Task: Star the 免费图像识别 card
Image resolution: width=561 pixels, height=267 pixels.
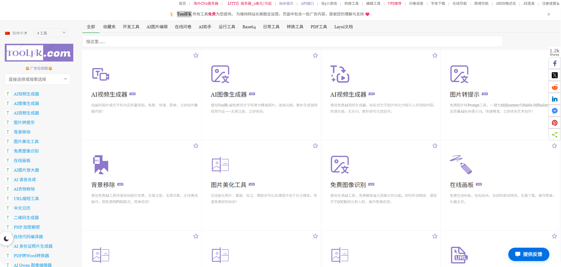Action: [x=435, y=146]
